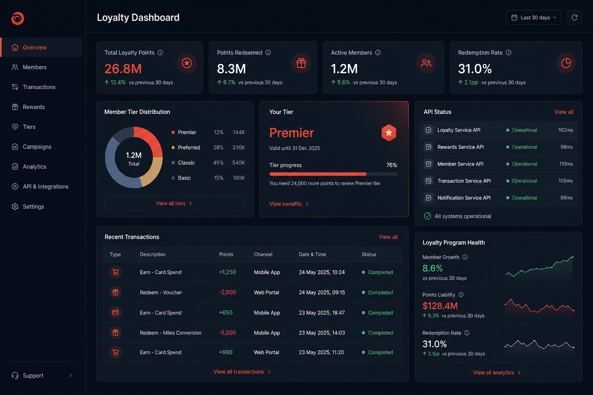Viewport: 593px width, 395px height.
Task: Open the Last 30 days date range dropdown
Action: (x=534, y=18)
